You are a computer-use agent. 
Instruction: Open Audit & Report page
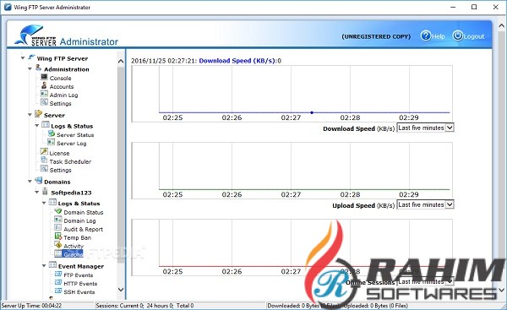click(x=83, y=229)
